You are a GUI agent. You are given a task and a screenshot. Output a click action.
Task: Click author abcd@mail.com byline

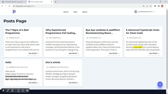point(13,38)
